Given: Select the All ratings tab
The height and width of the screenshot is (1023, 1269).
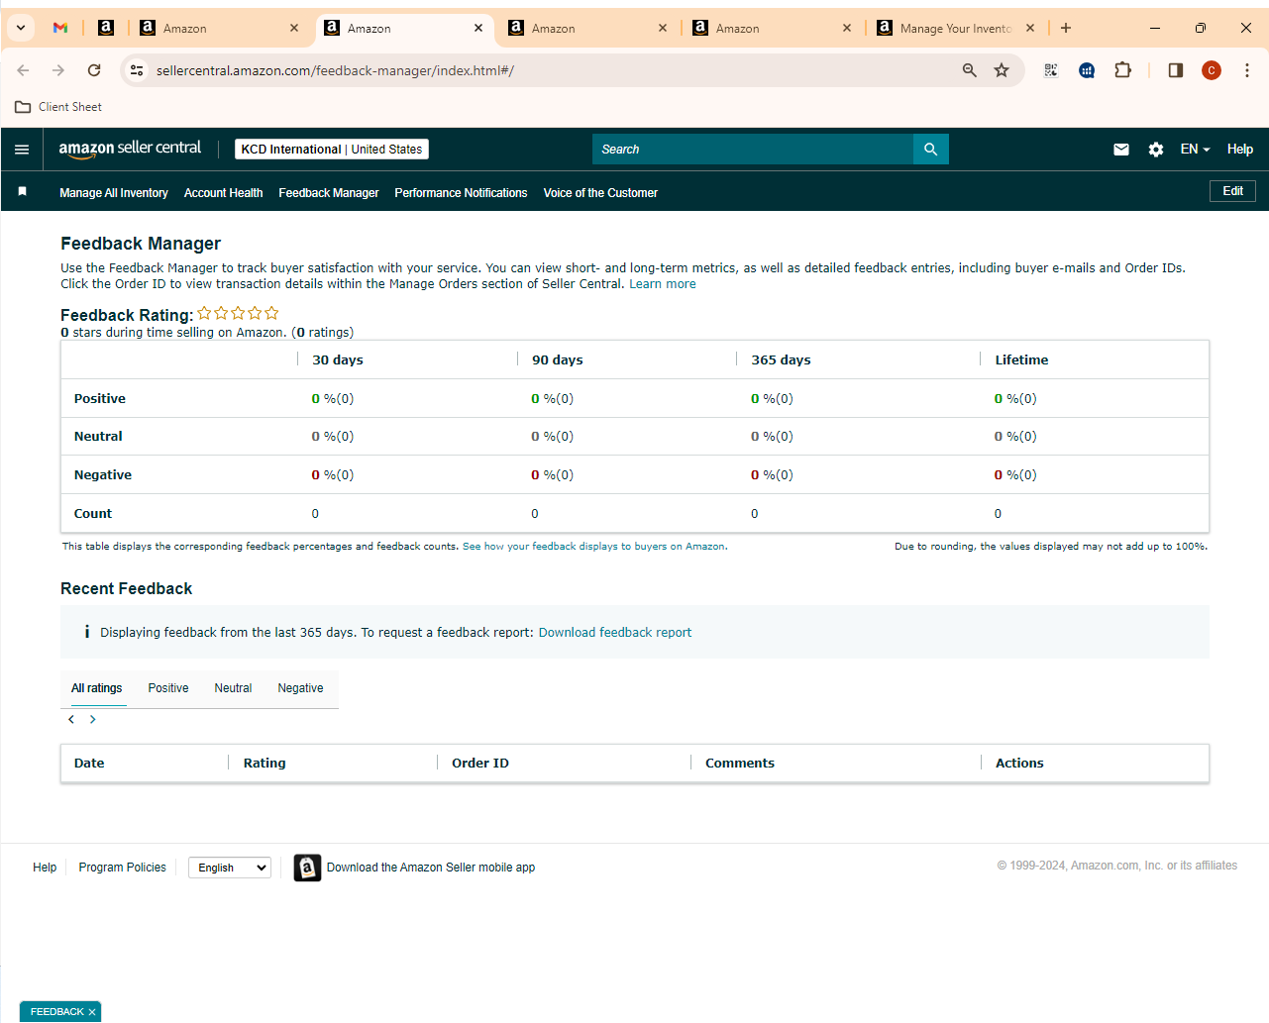Looking at the screenshot, I should click(97, 688).
